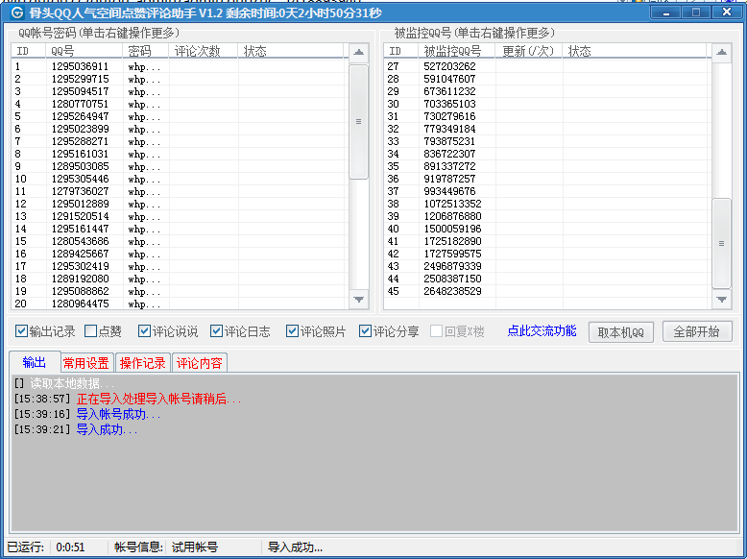Select monitored QQ 2508387150
This screenshot has height=559, width=747.
click(547, 279)
